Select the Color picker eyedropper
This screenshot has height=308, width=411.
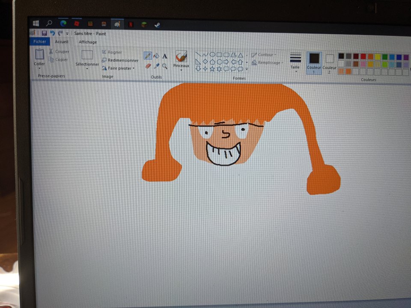coord(157,66)
